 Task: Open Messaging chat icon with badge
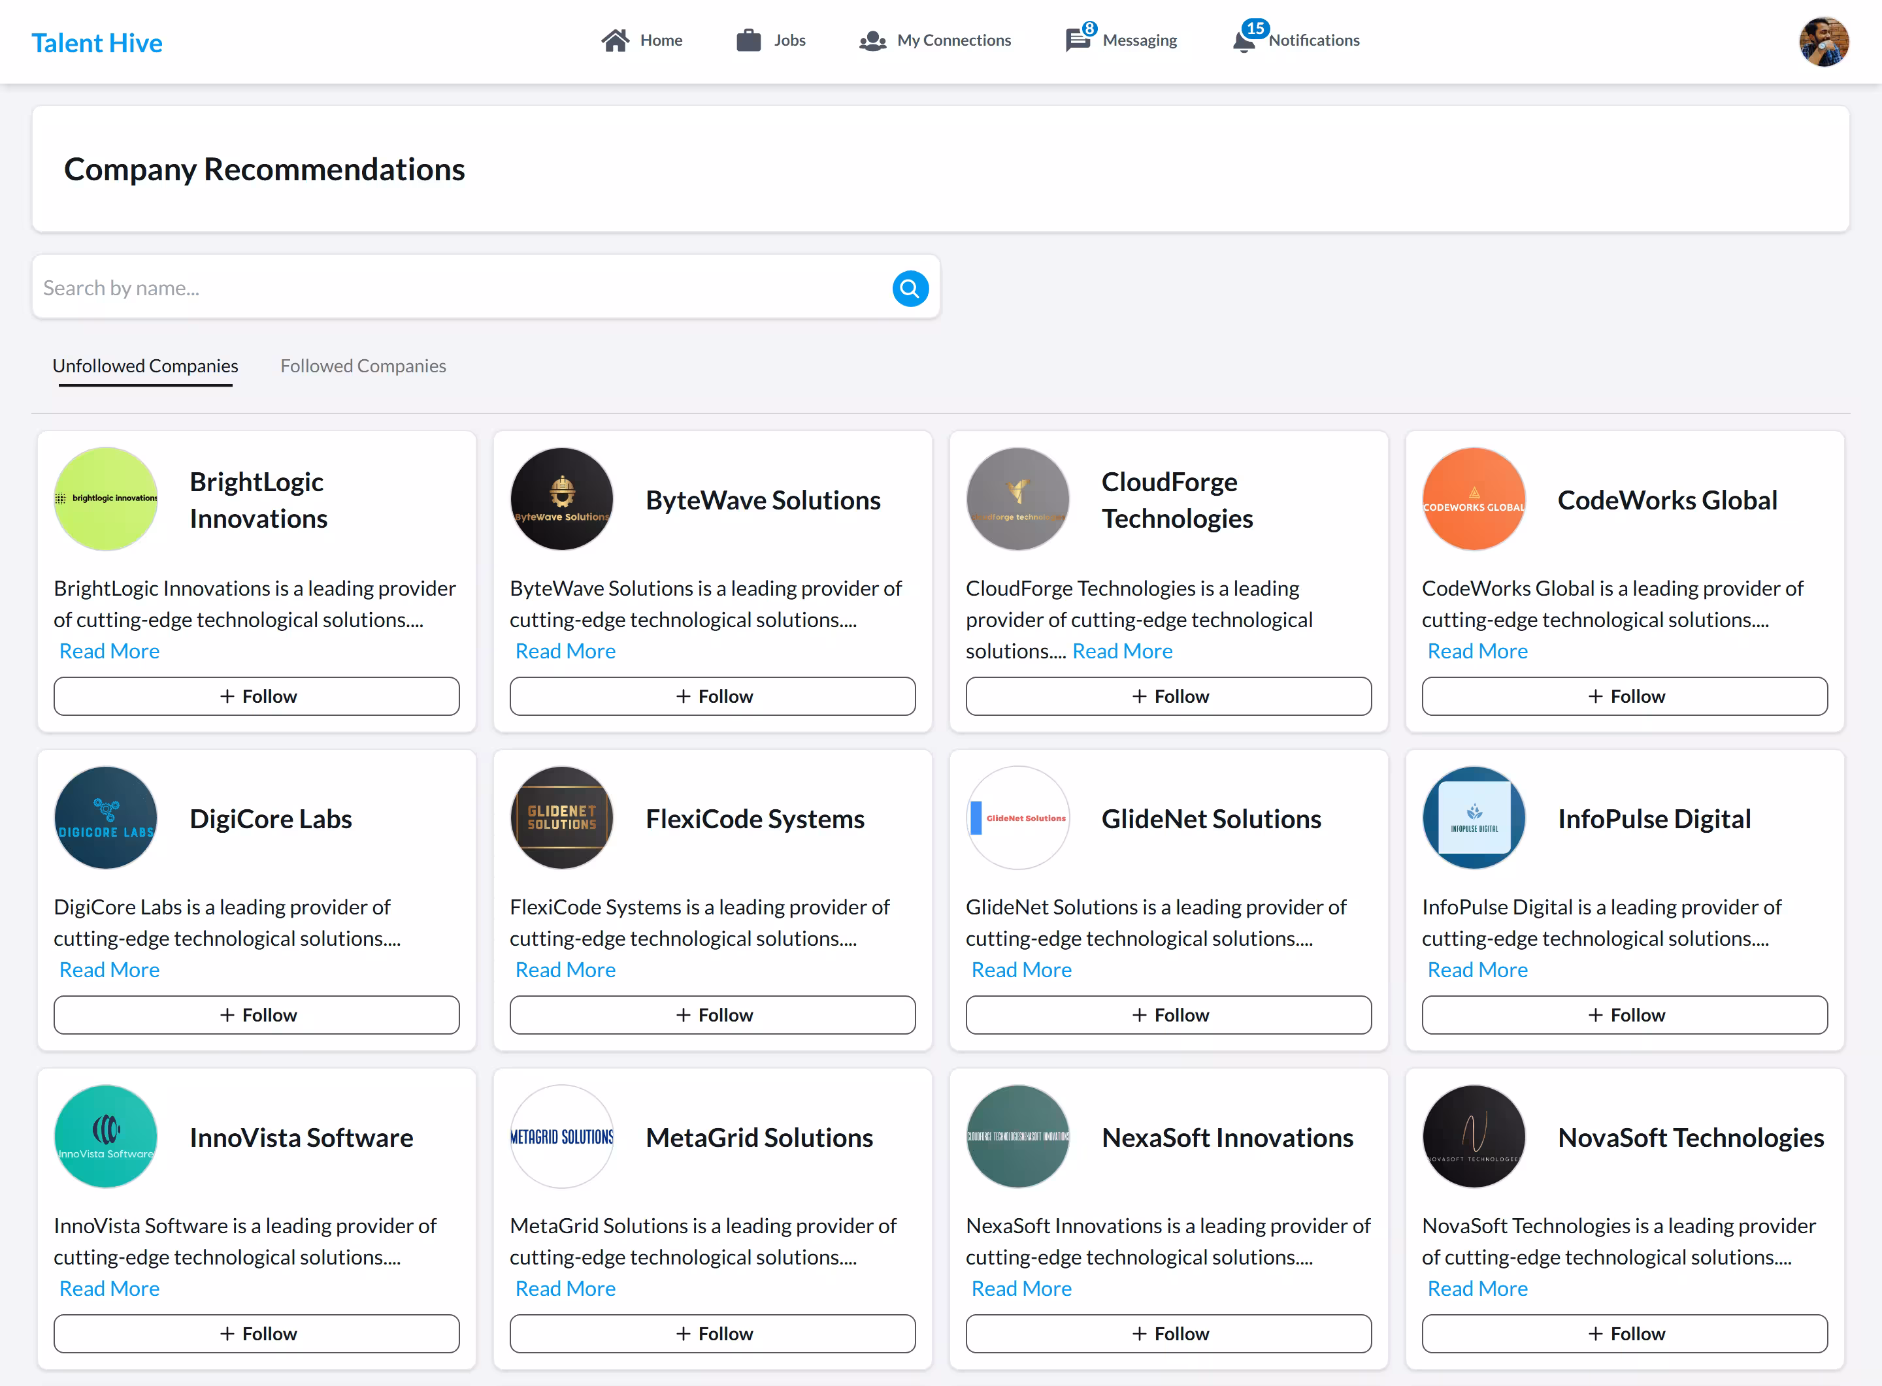[1080, 39]
